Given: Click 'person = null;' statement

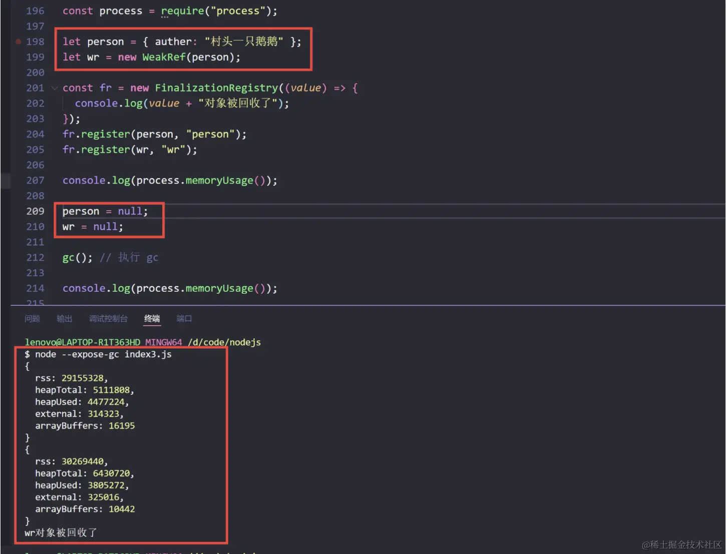Looking at the screenshot, I should 105,211.
